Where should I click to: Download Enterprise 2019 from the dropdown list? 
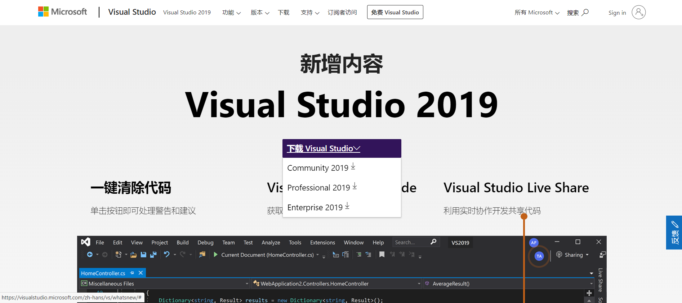[318, 207]
